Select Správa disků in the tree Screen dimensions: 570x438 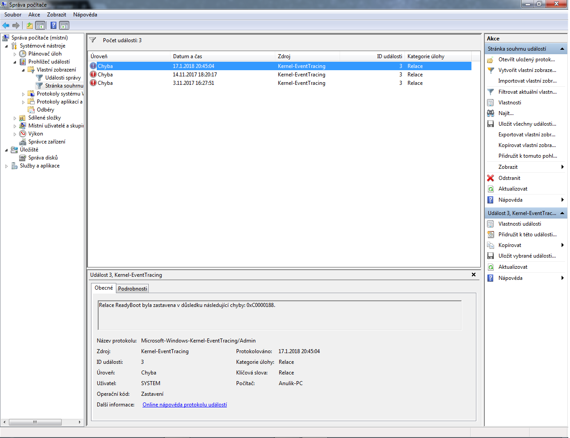(43, 158)
